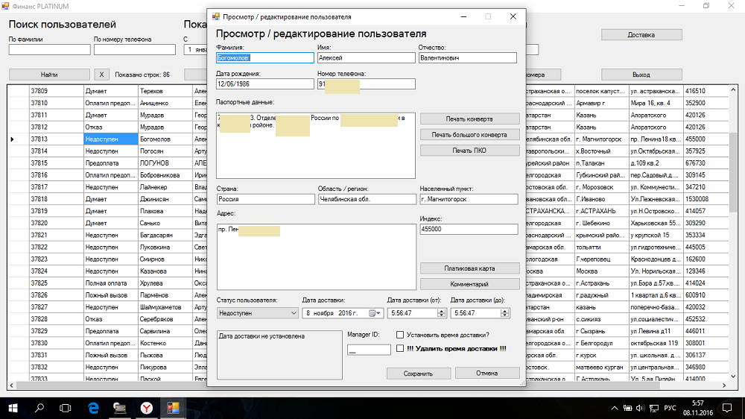
Task: Click the 'Комментарий' button
Action: point(469,284)
